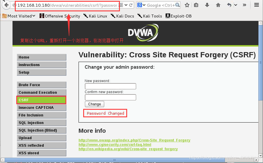
Task: Click the Google search box
Action: coord(161,5)
